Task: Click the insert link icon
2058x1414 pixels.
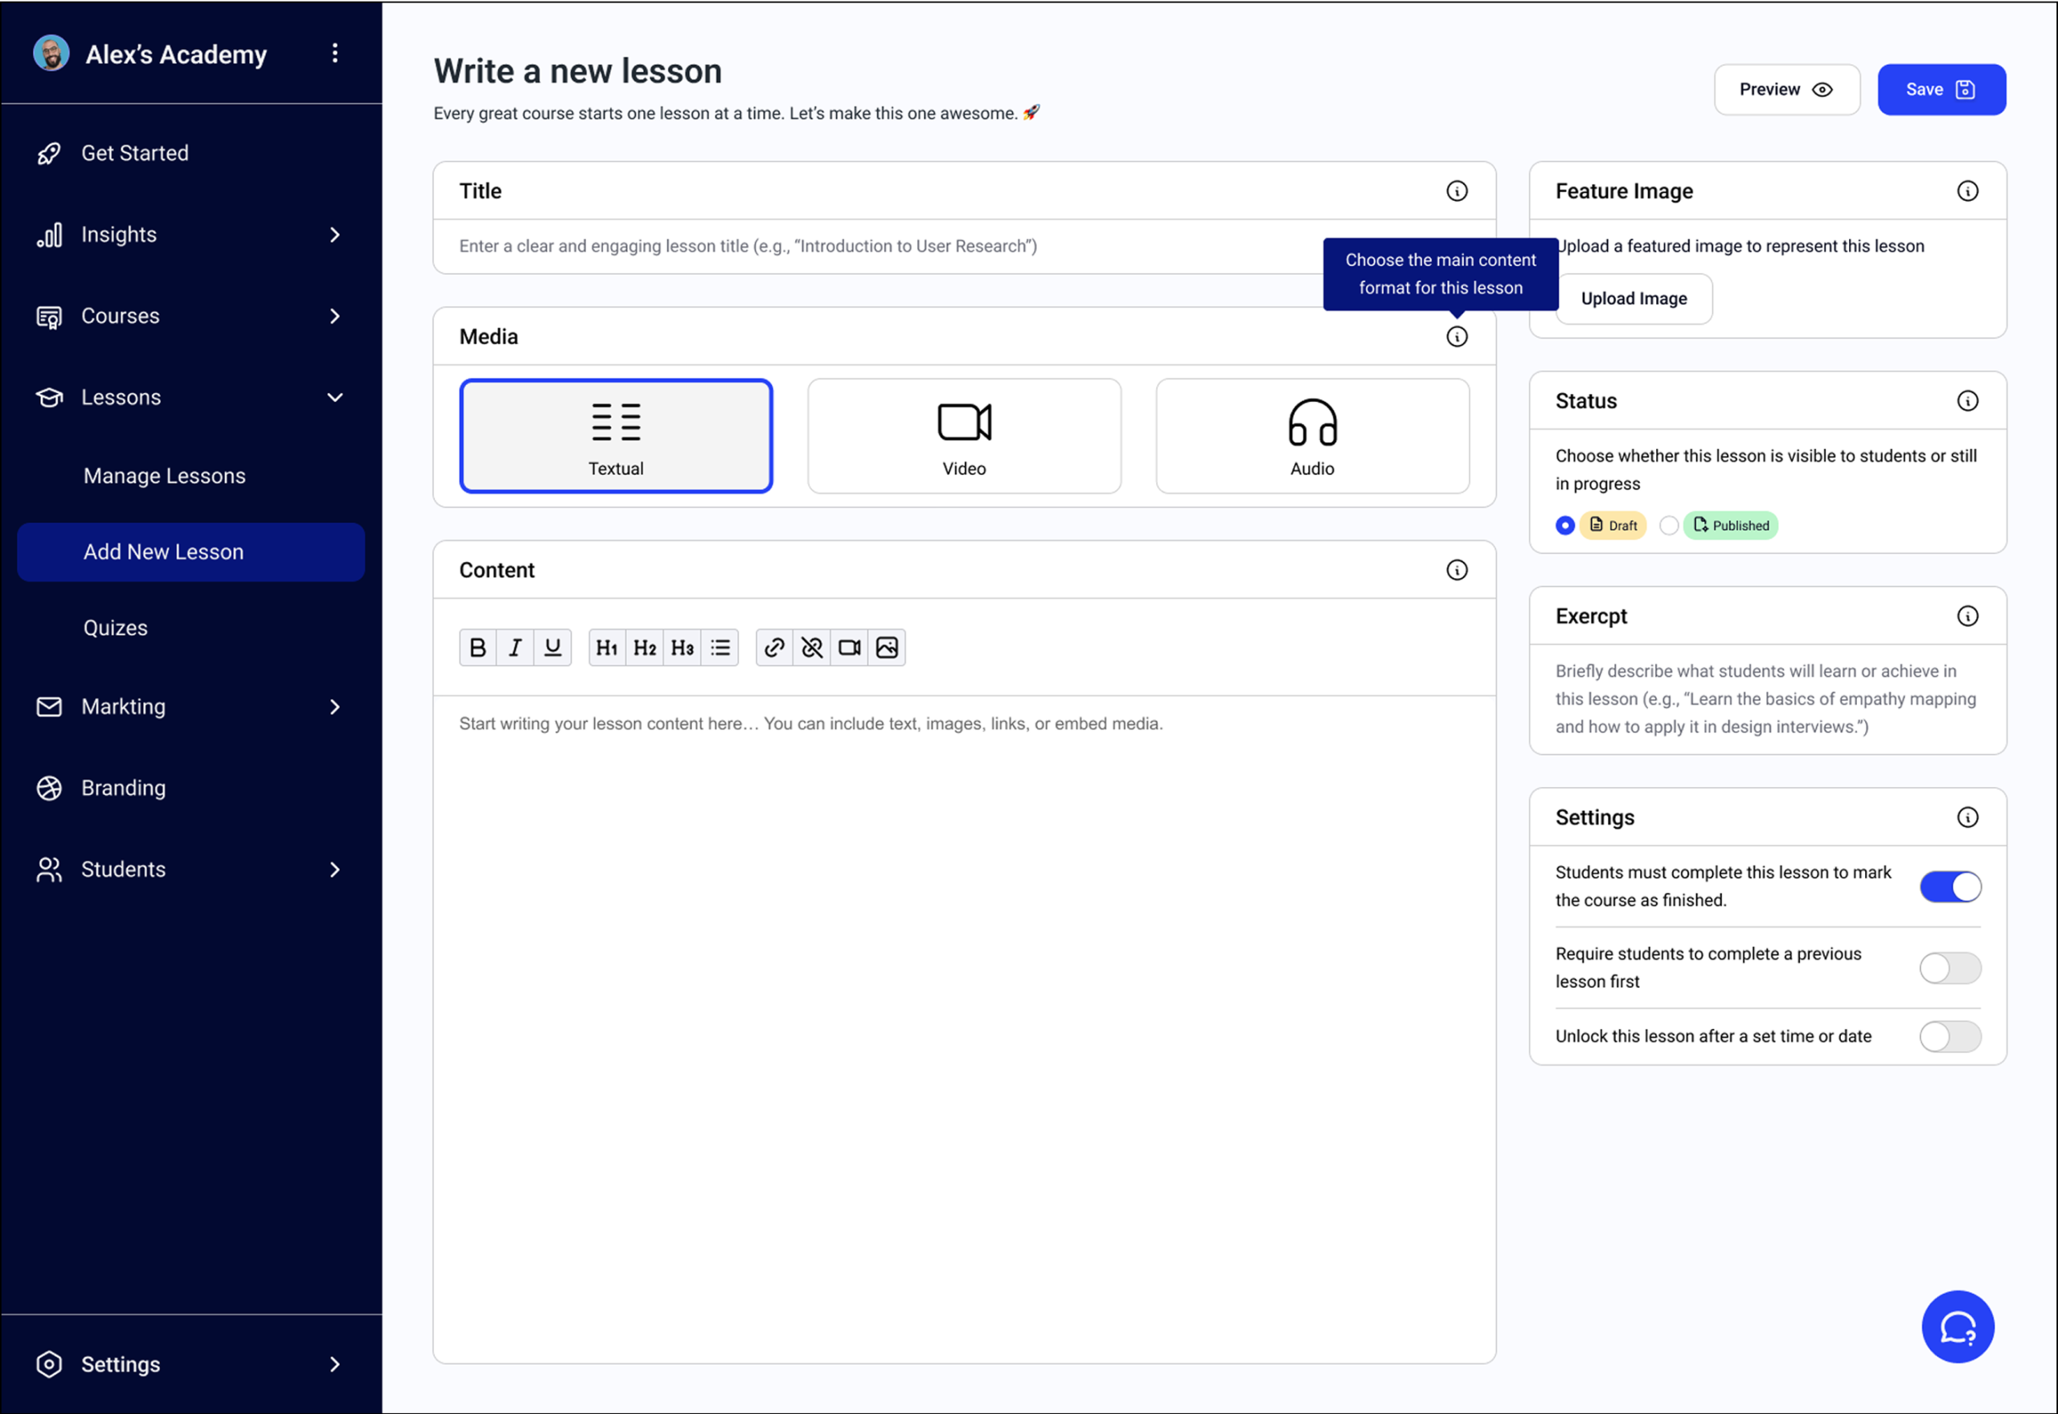Action: tap(774, 648)
